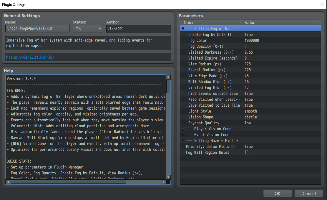This screenshot has height=200, width=327.
Task: Click the Help horizontal scrollbar thumb
Action: pos(68,182)
